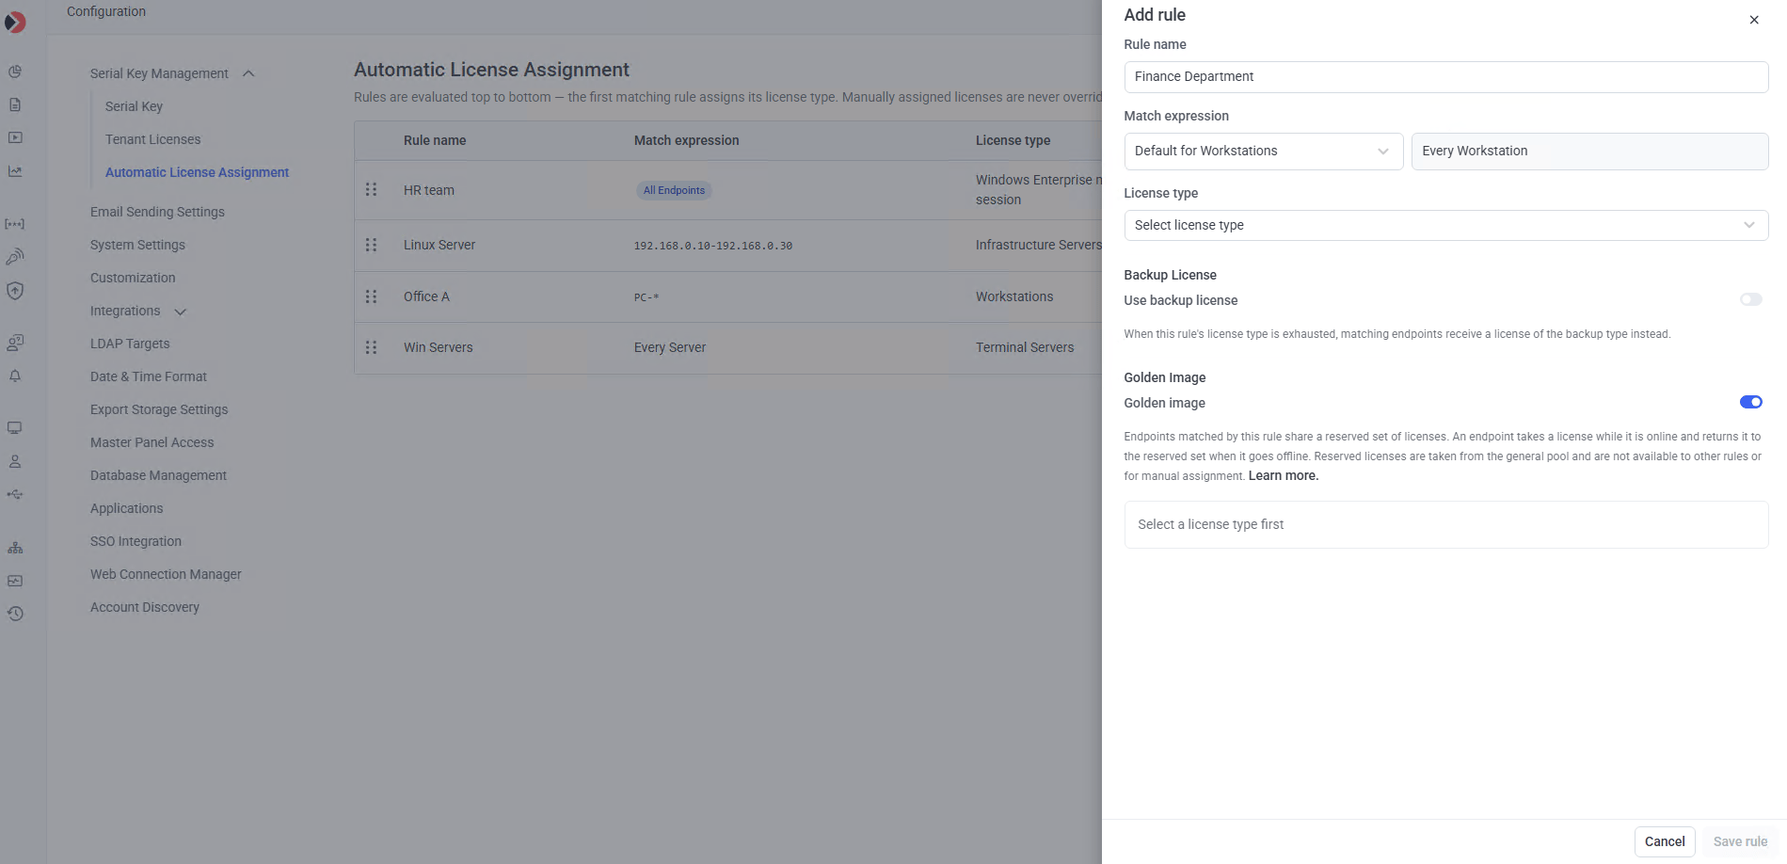Screen dimensions: 1787x864
Task: Open the play recordings sidebar icon
Action: [x=15, y=137]
